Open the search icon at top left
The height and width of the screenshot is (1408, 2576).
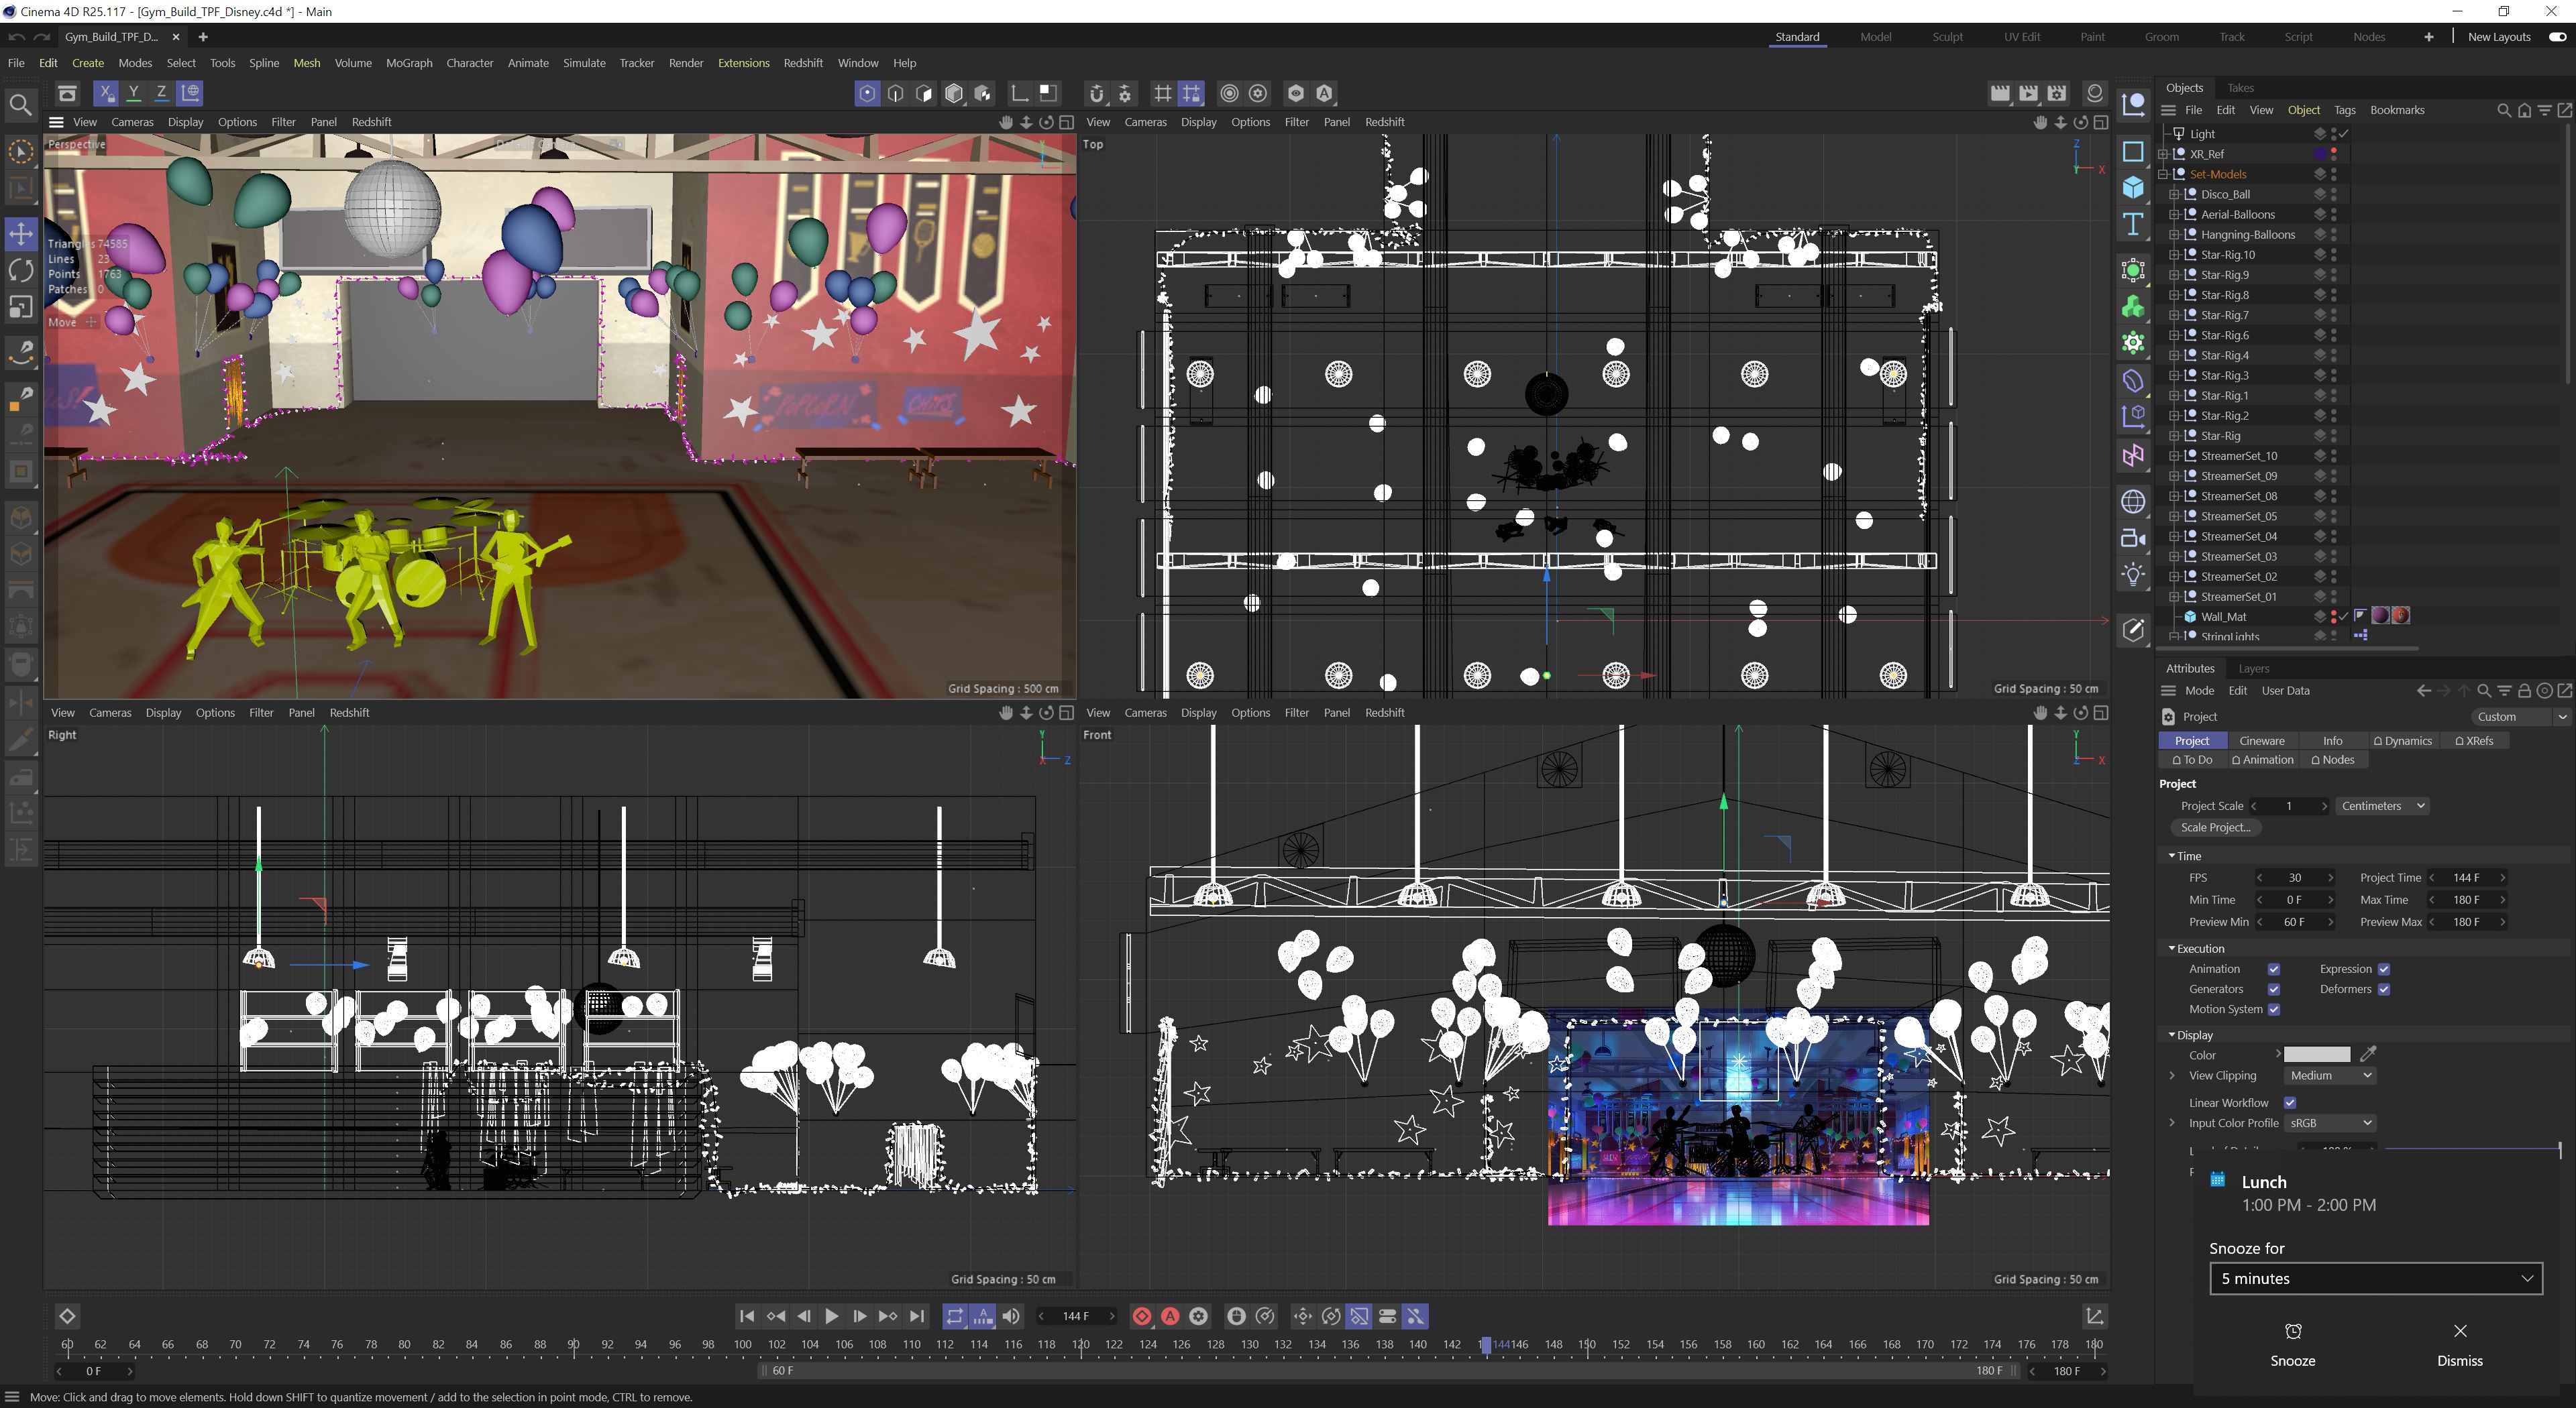(x=19, y=104)
